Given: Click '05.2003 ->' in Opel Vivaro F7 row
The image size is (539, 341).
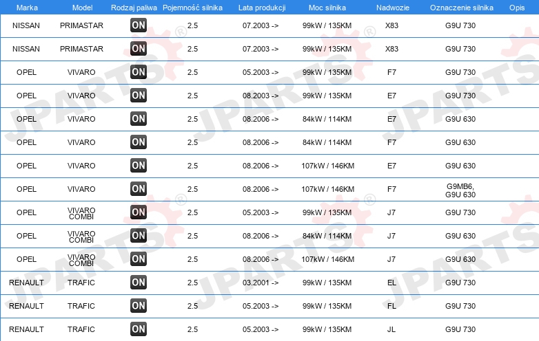Looking at the screenshot, I should pyautogui.click(x=261, y=72).
